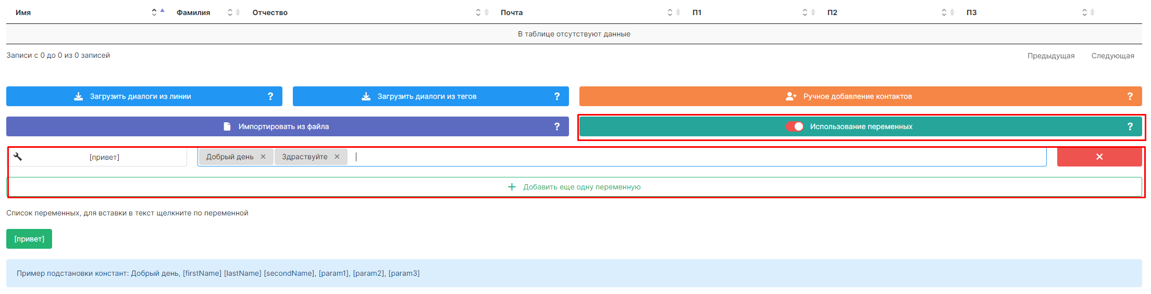The height and width of the screenshot is (294, 1151).
Task: Sort the table by "Имя" column
Action: pyautogui.click(x=23, y=12)
